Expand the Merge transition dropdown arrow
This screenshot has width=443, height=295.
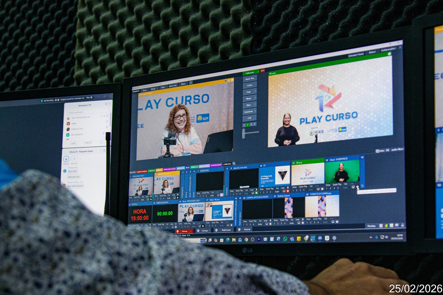click(255, 98)
